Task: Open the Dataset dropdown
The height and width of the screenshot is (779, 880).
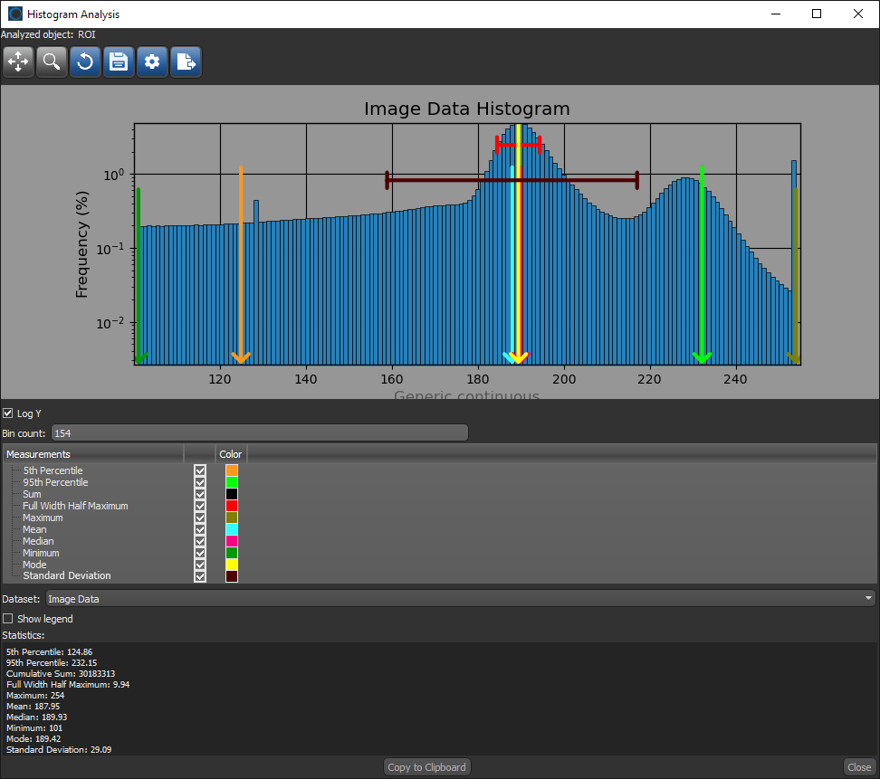Action: tap(867, 597)
